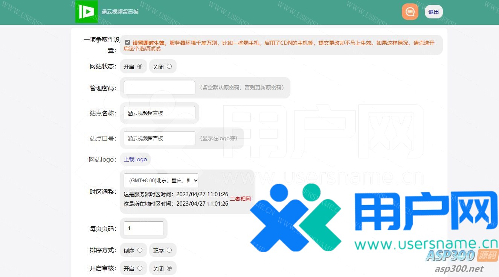Click the 二者相同 red text
Image resolution: width=499 pixels, height=277 pixels.
coord(240,199)
